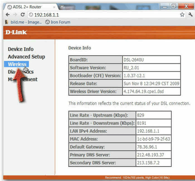The height and width of the screenshot is (181, 195).
Task: Close the browser window
Action: point(186,6)
